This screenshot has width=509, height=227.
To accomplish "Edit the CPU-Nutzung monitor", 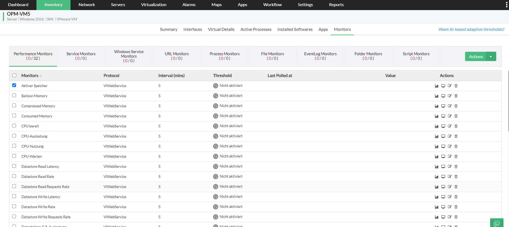I will click(x=450, y=146).
